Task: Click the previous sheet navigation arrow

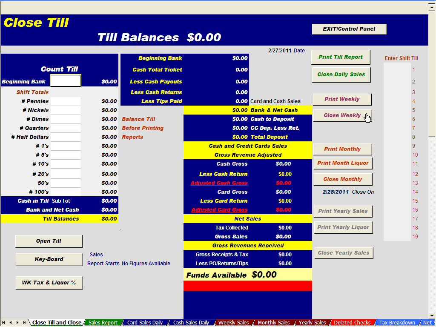Action: pyautogui.click(x=11, y=323)
